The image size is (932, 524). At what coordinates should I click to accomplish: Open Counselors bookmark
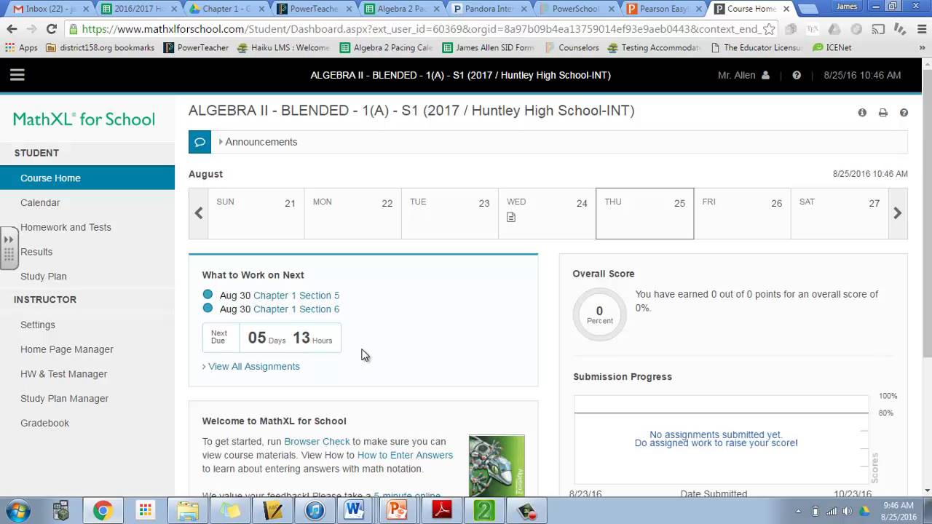tap(572, 47)
